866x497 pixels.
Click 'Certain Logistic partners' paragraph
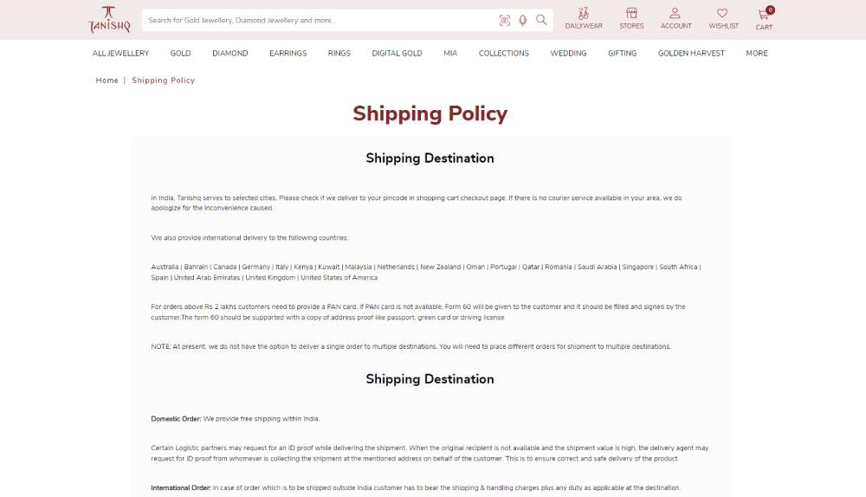pyautogui.click(x=430, y=454)
